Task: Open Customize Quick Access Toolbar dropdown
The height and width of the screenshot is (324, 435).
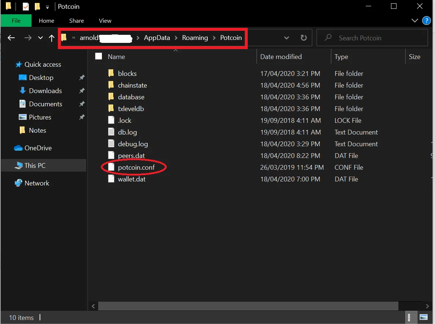Action: (x=47, y=7)
